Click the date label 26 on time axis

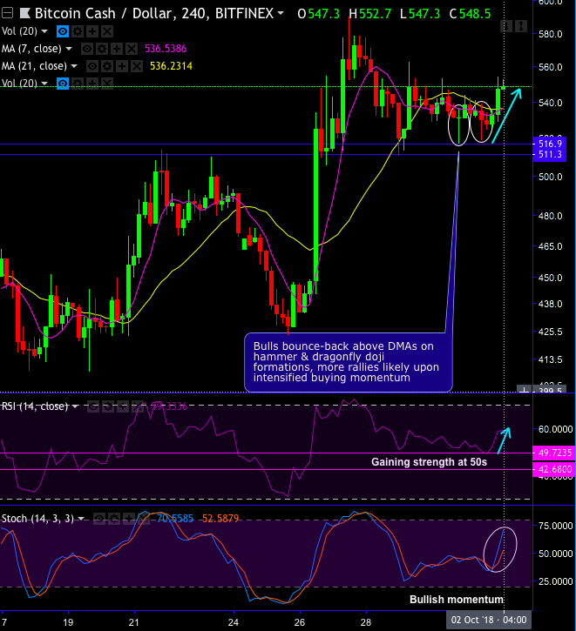tap(300, 622)
